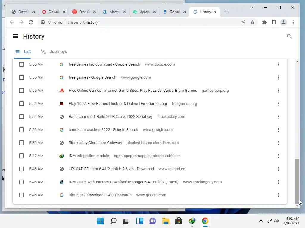
Task: Toggle the side panel icon
Action: tap(274, 22)
